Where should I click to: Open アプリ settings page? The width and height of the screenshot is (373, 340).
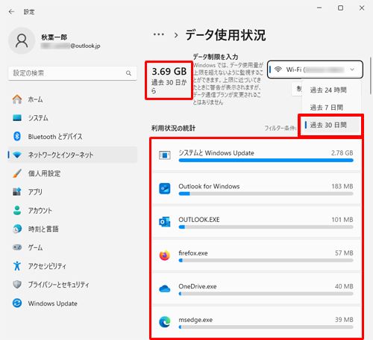[72, 192]
